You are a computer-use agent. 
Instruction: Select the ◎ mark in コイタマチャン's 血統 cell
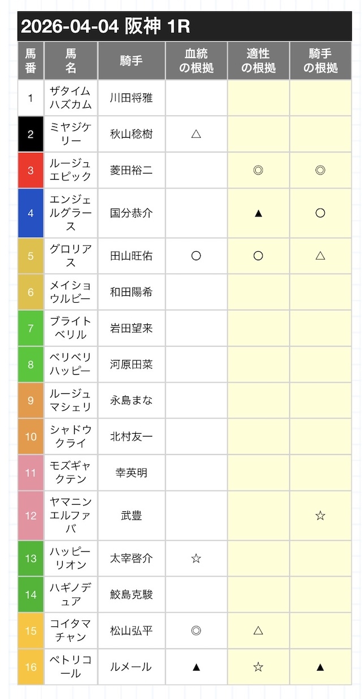196,630
